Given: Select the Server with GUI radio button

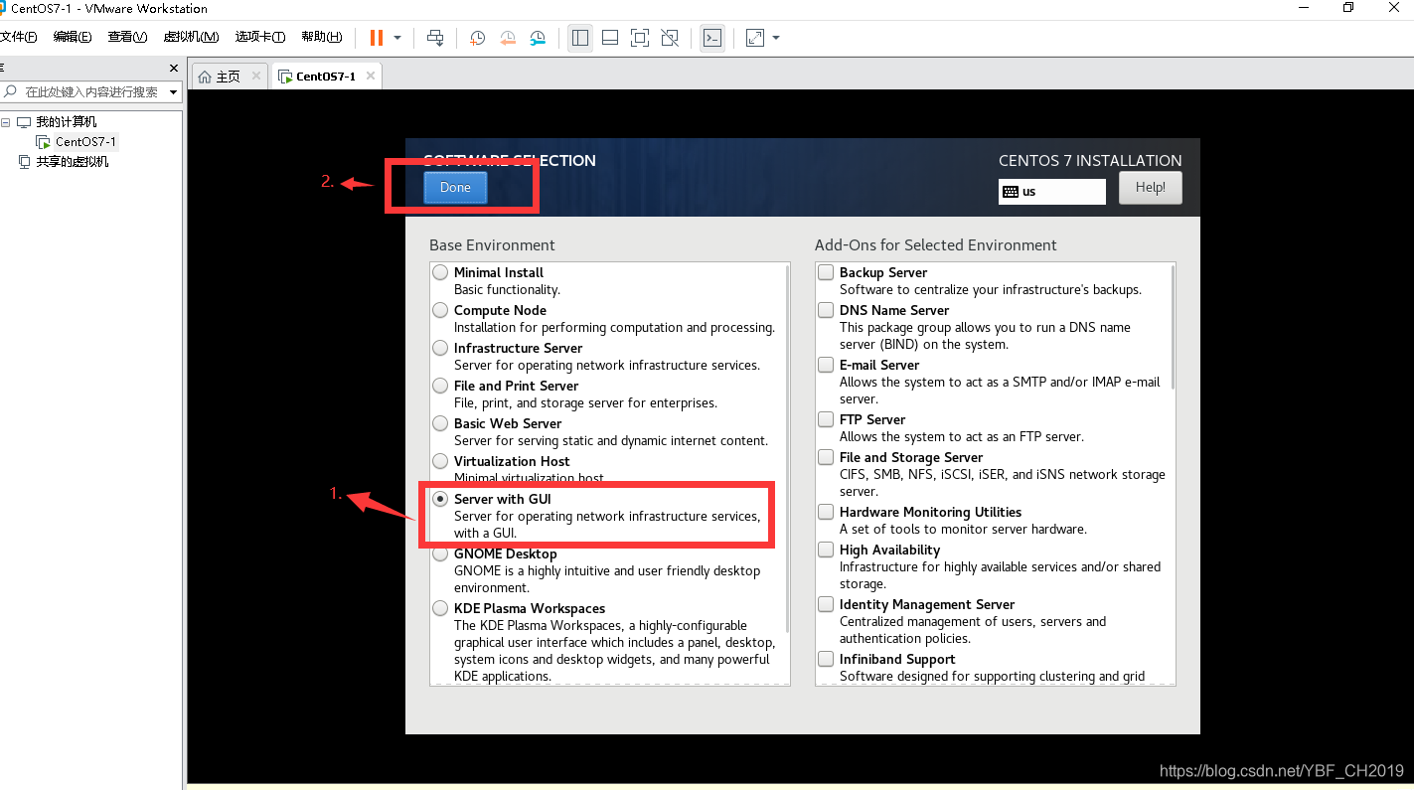Looking at the screenshot, I should [x=440, y=499].
